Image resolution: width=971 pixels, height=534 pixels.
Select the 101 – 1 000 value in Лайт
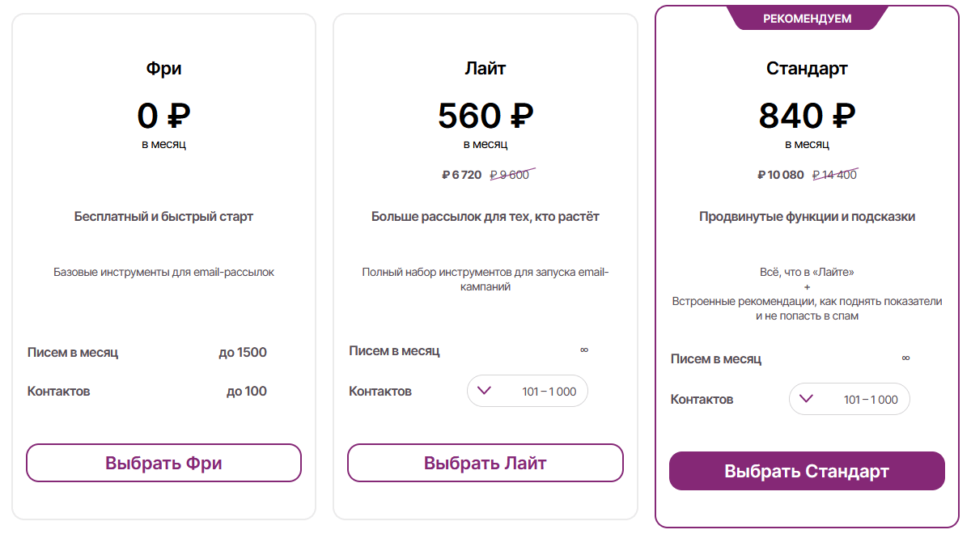click(x=549, y=392)
